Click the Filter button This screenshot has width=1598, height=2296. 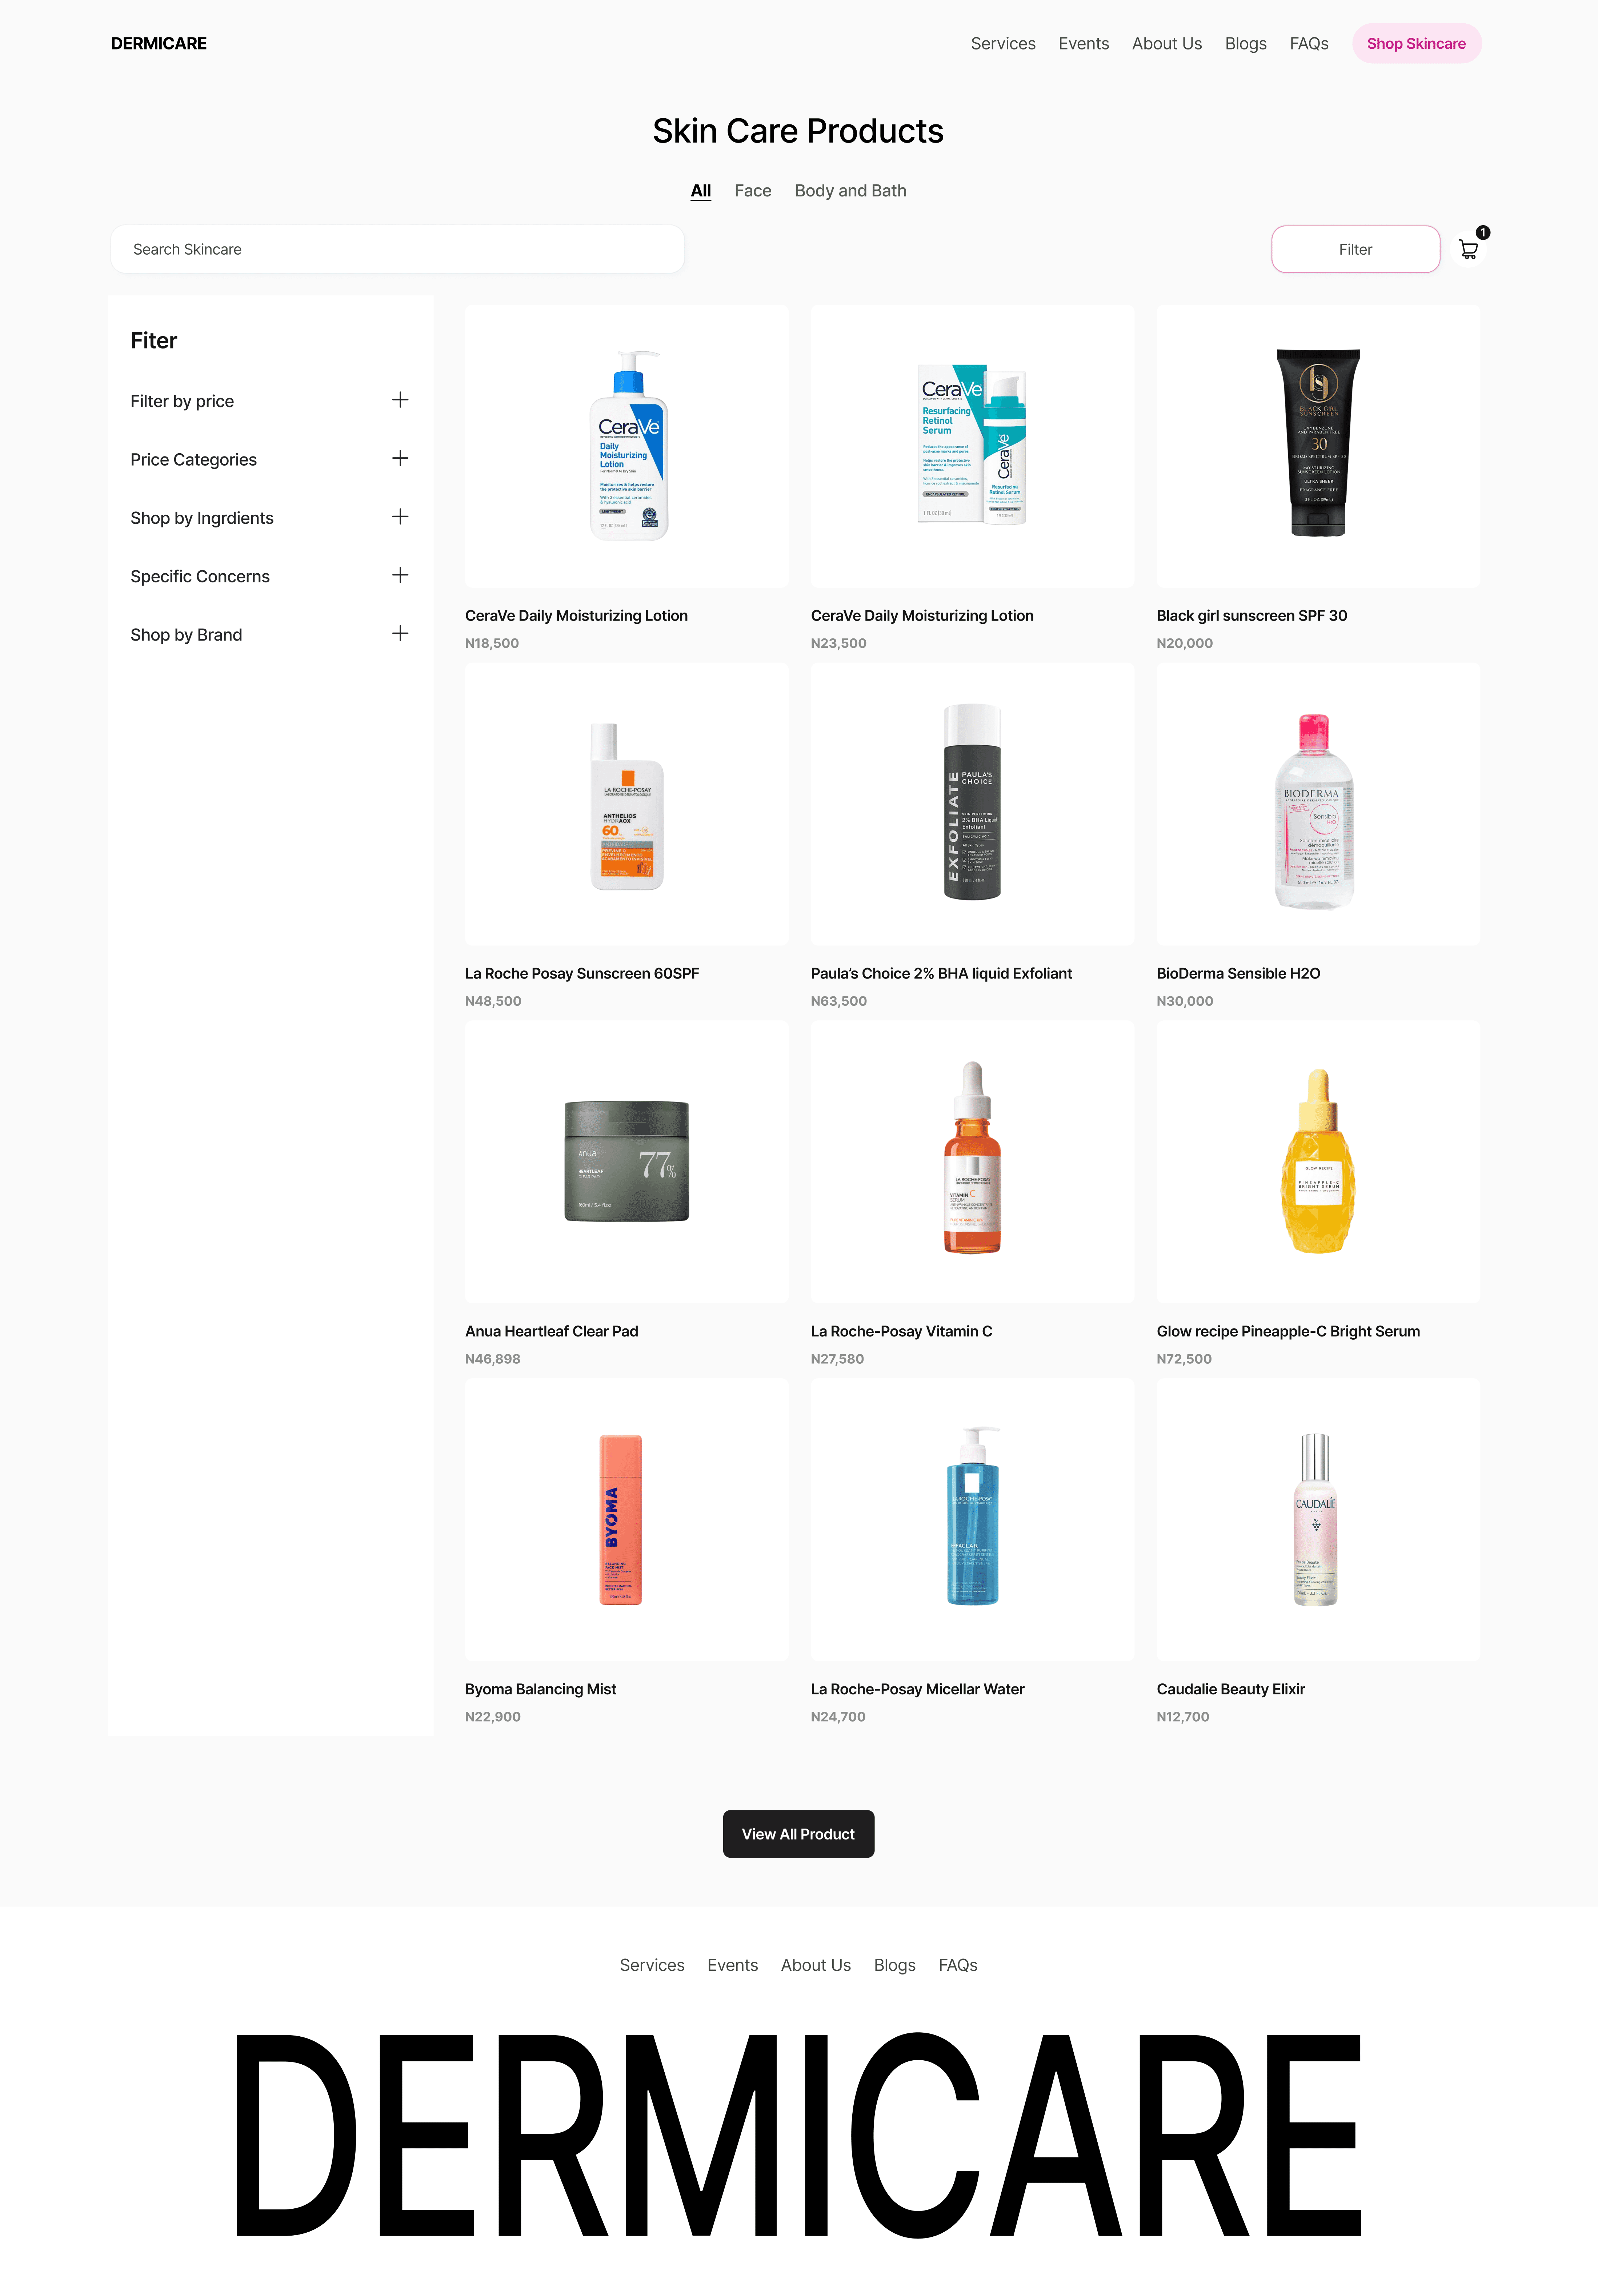click(1355, 249)
